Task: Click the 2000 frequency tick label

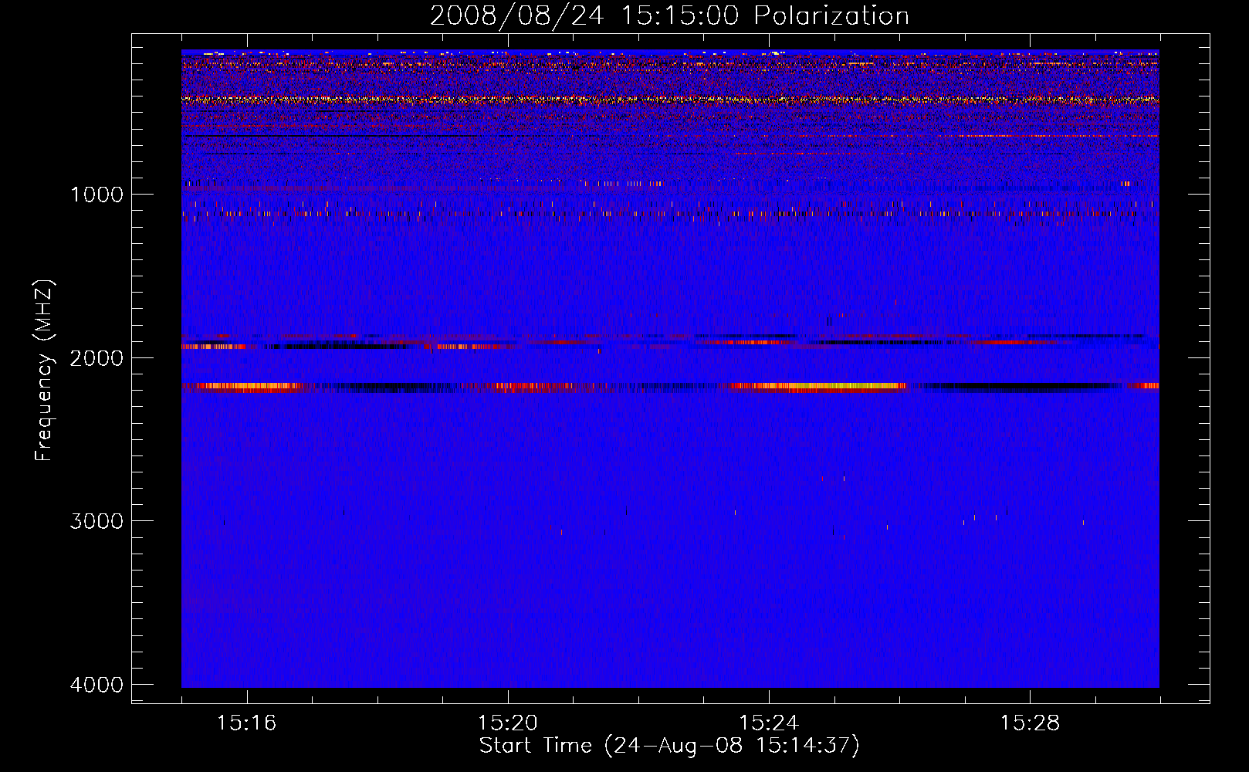Action: pyautogui.click(x=96, y=358)
